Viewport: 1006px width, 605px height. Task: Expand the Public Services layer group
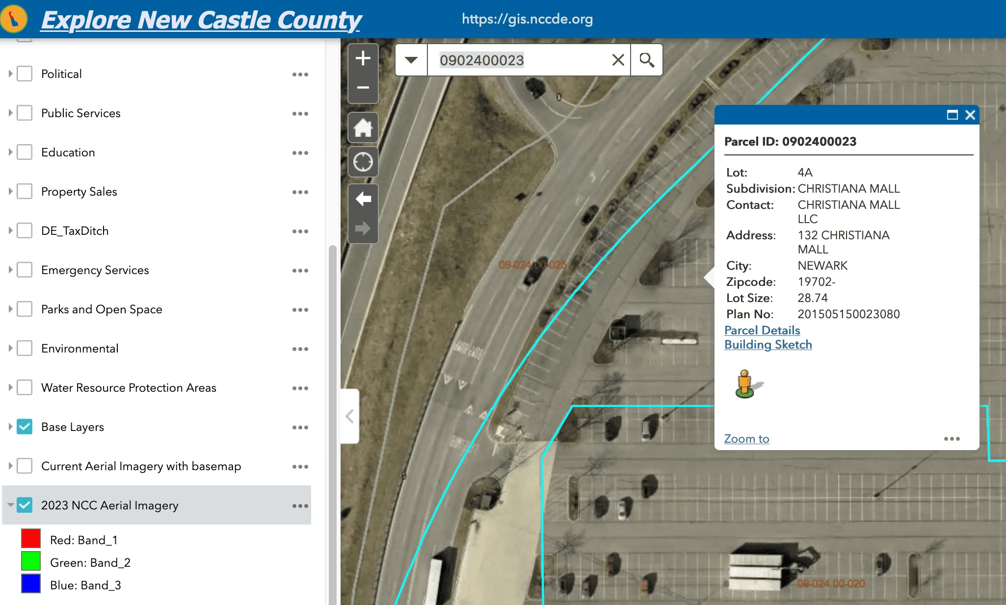tap(10, 113)
